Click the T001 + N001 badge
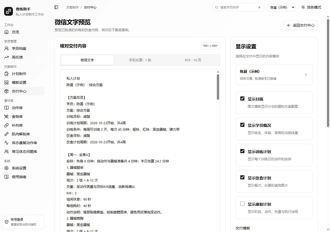The width and height of the screenshot is (330, 232). click(210, 46)
